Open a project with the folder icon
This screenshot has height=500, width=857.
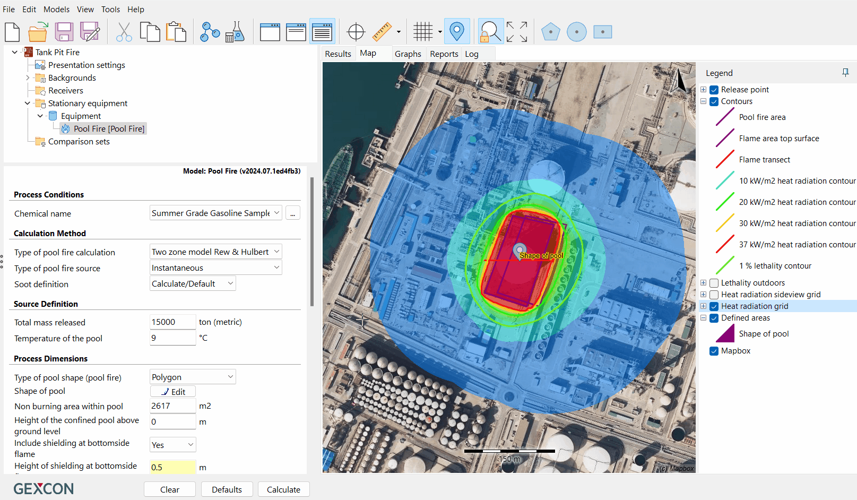[x=38, y=32]
